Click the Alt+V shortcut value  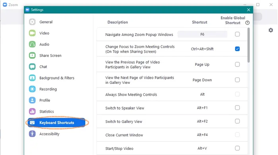click(x=202, y=148)
